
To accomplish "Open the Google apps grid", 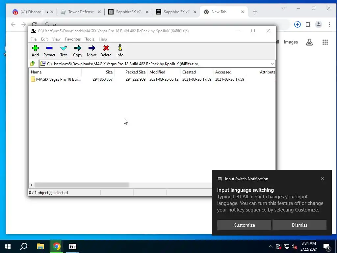I will point(325,42).
